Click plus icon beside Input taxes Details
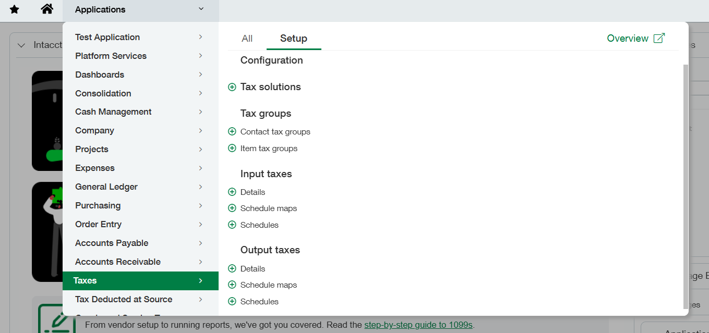Image resolution: width=709 pixels, height=333 pixels. coord(232,192)
